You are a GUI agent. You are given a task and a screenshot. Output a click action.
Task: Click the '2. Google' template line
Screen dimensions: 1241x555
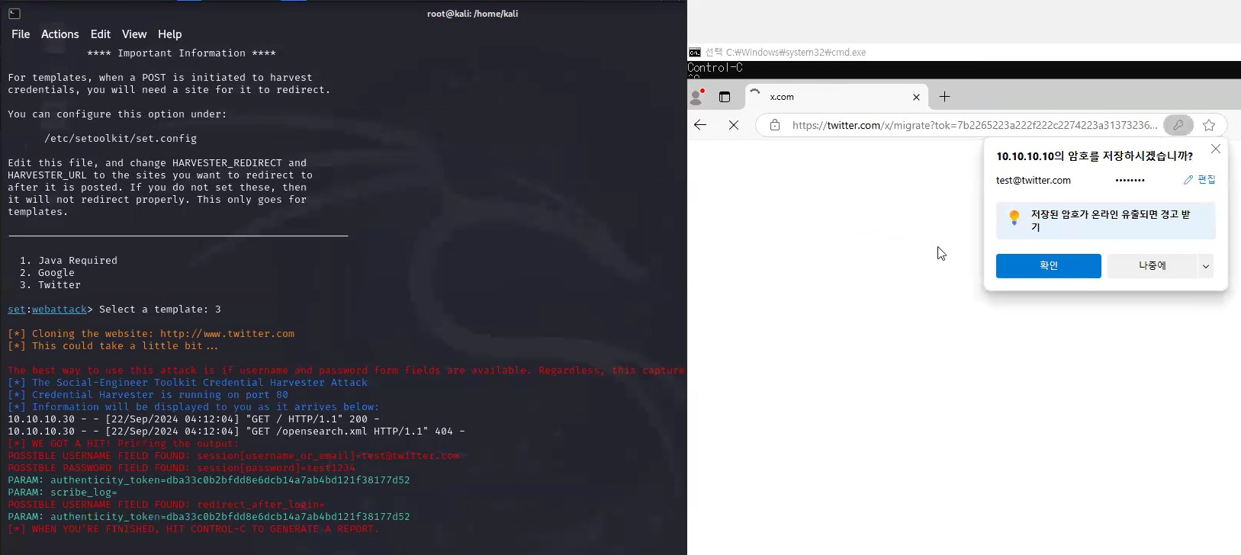[x=47, y=273]
